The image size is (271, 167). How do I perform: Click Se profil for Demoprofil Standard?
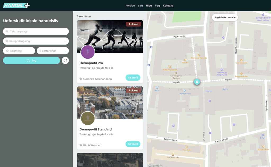pos(133,144)
